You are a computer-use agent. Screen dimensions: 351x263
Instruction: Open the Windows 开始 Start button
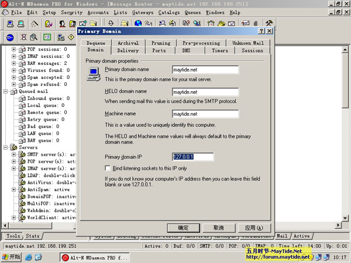11,257
